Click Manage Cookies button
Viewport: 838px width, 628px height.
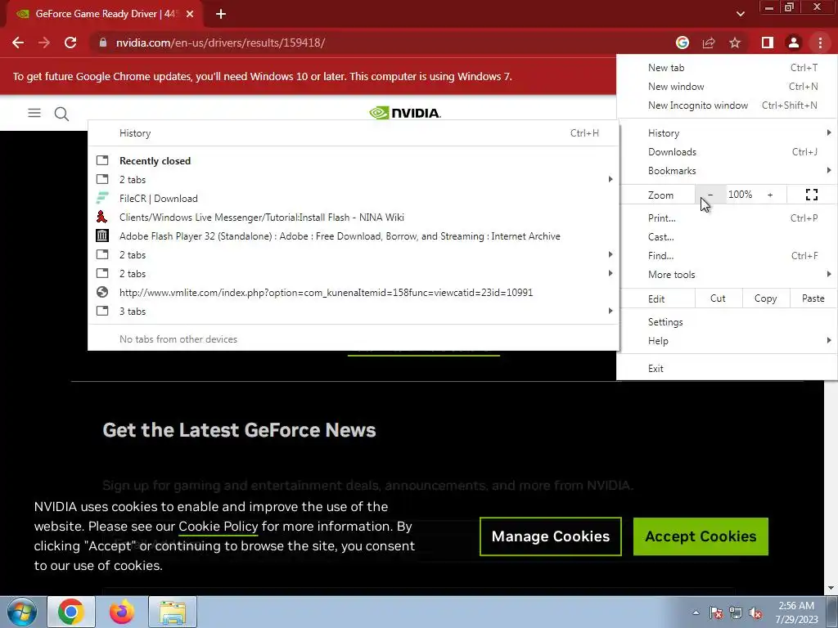click(551, 536)
